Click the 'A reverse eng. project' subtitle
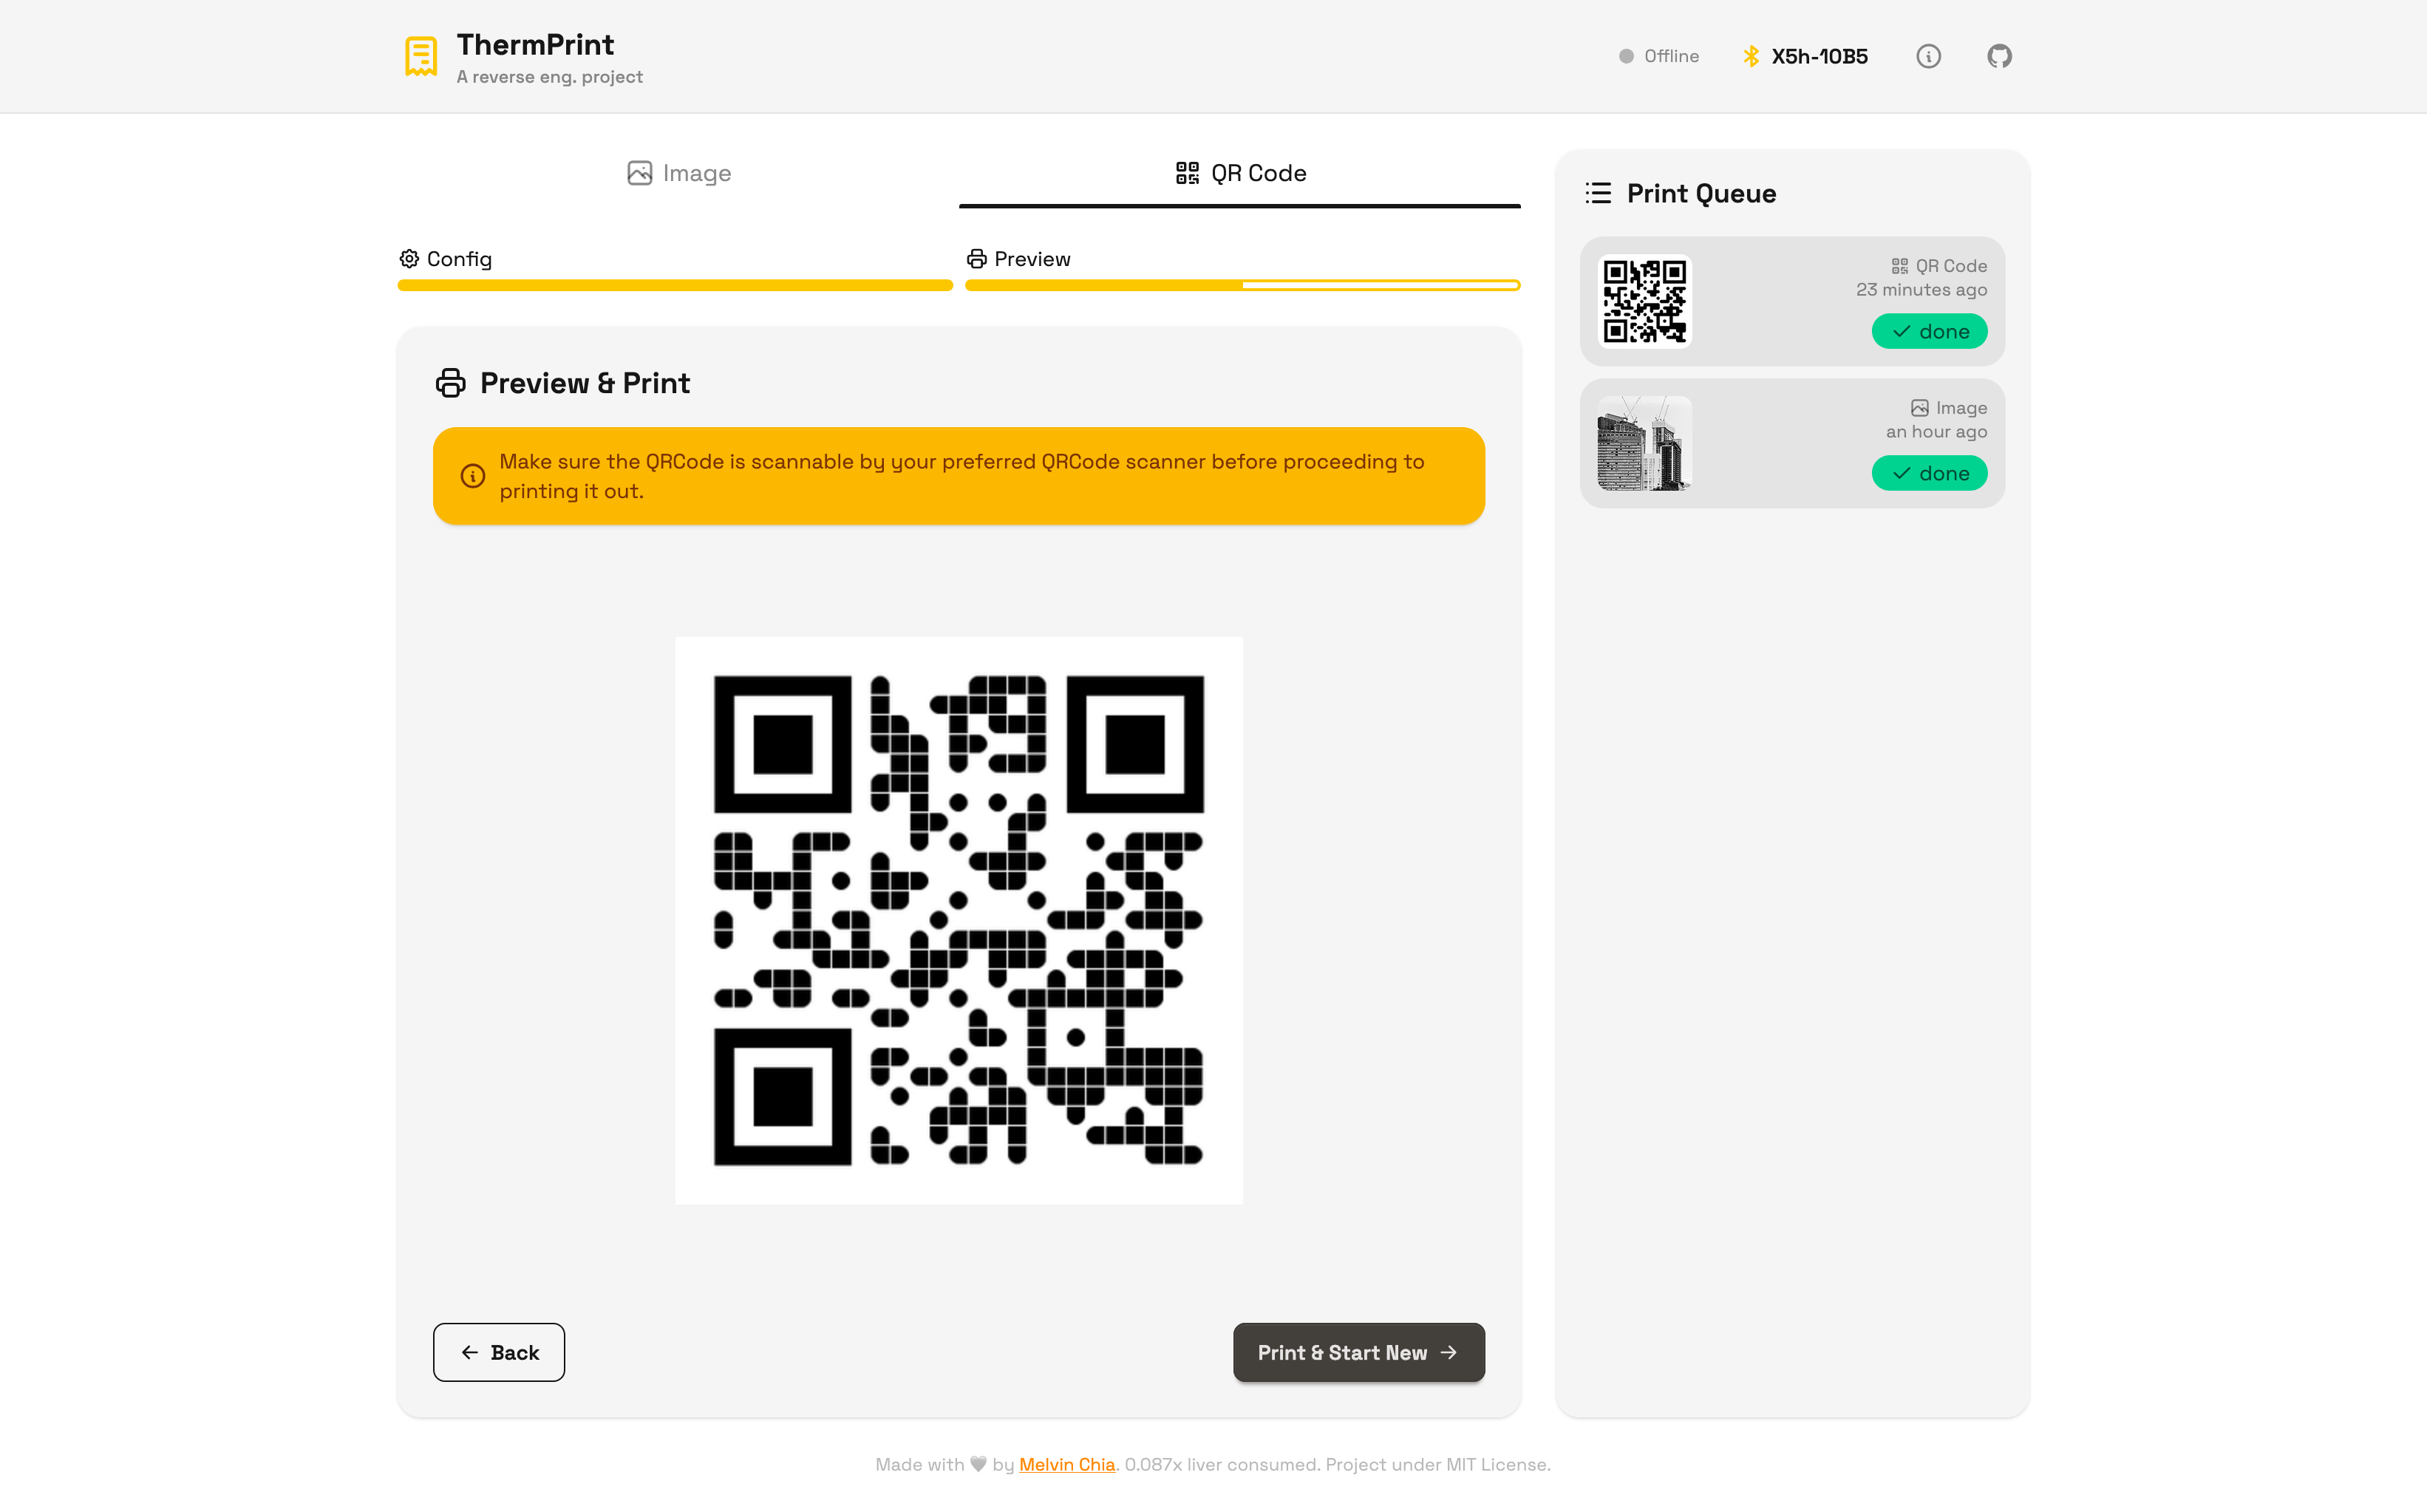This screenshot has height=1512, width=2427. [549, 77]
